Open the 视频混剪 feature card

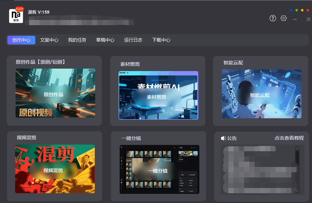[55, 169]
